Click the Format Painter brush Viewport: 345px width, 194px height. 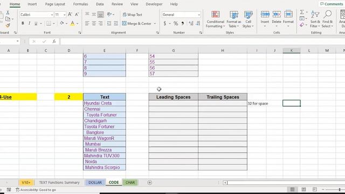[8, 25]
